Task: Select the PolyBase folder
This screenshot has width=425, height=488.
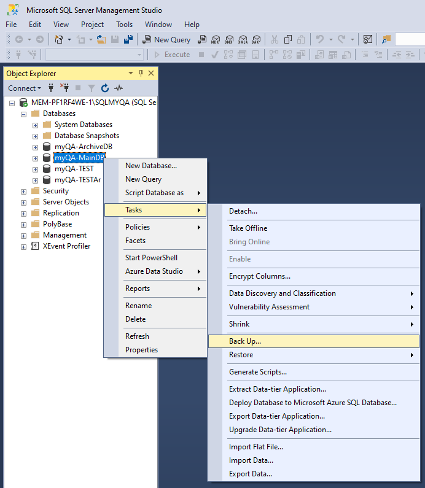Action: click(x=57, y=224)
